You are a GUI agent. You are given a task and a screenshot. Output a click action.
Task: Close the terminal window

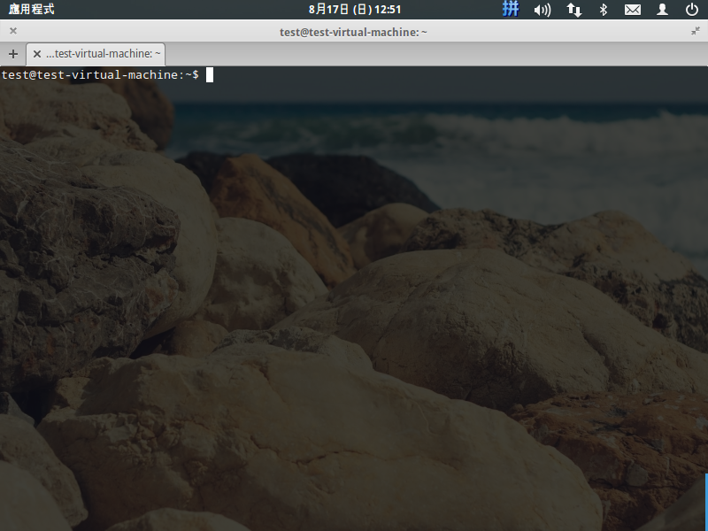13,31
